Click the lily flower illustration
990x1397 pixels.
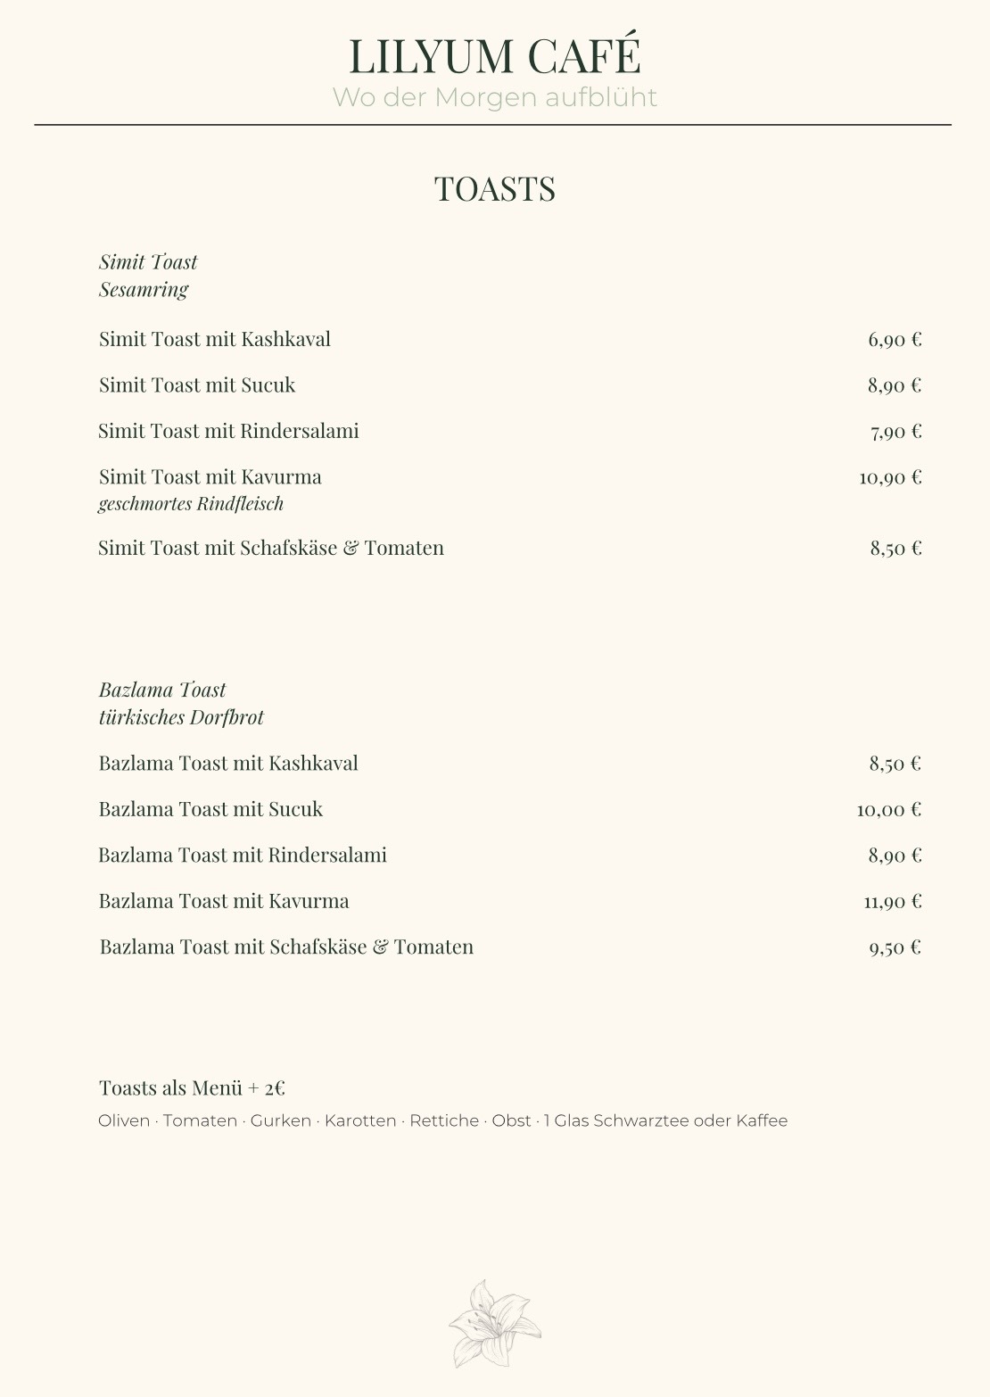coord(494,1324)
